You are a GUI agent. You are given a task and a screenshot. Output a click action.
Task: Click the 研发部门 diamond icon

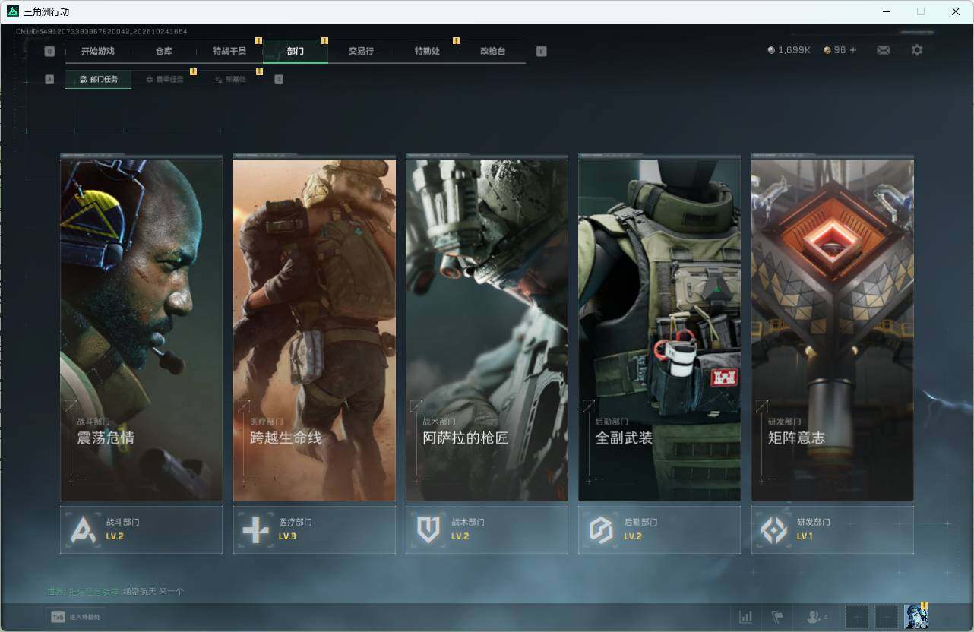[773, 529]
